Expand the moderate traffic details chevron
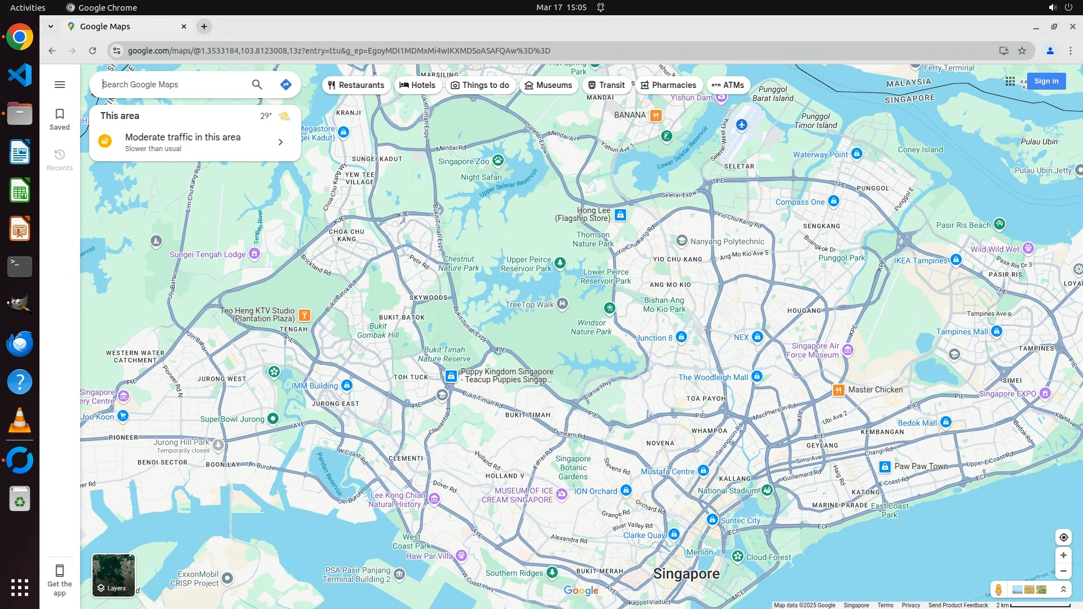The image size is (1083, 609). 280,142
